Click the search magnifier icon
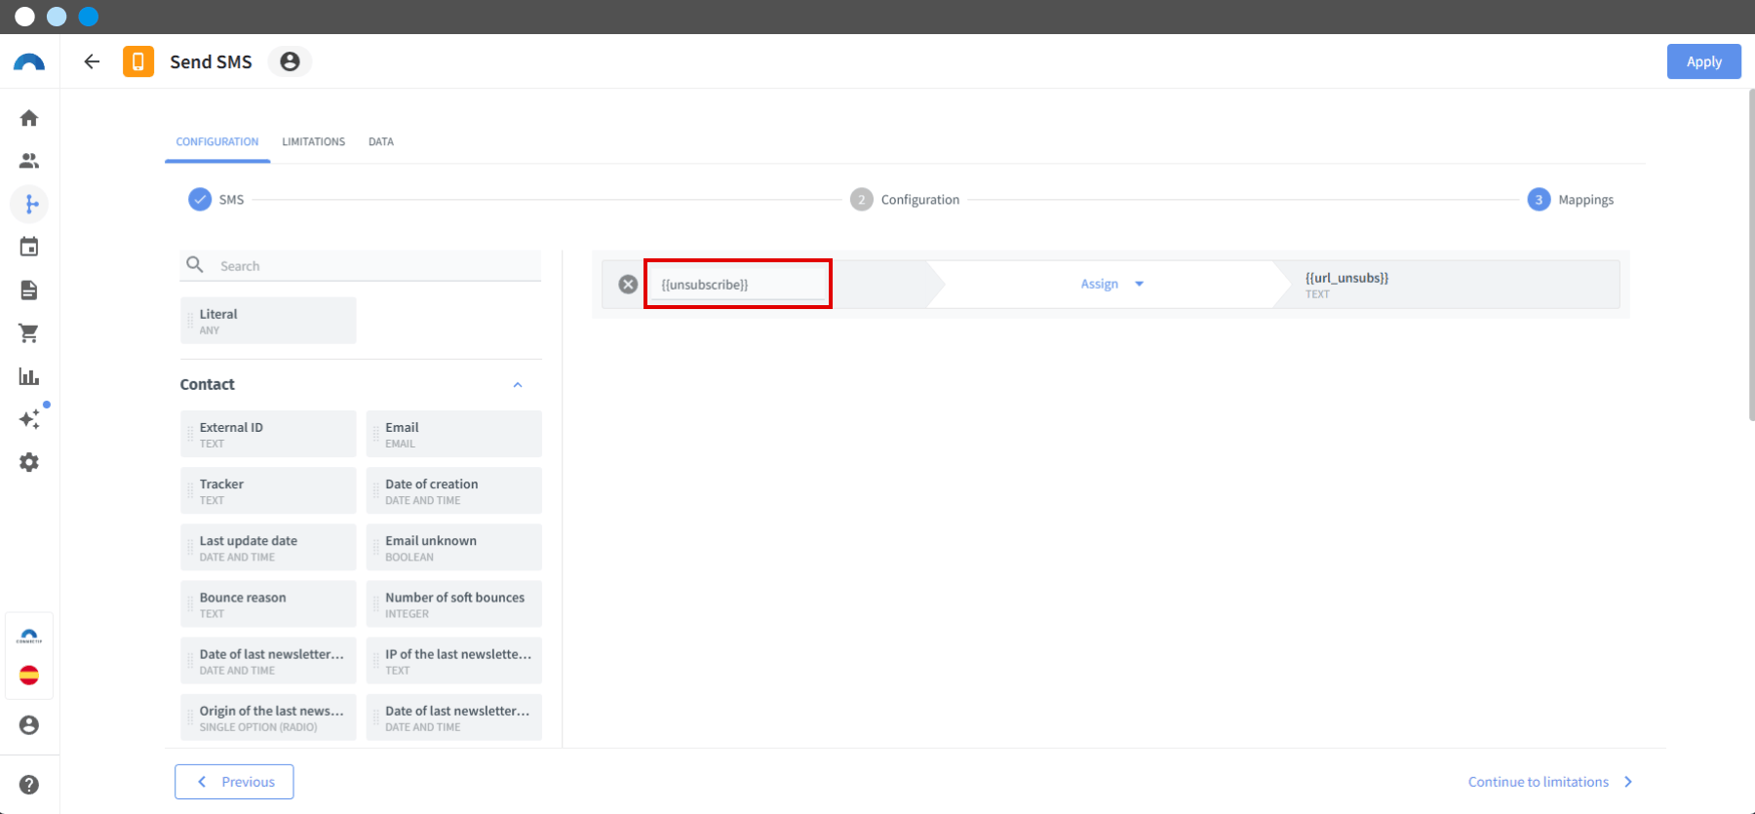This screenshot has width=1755, height=814. 195,264
